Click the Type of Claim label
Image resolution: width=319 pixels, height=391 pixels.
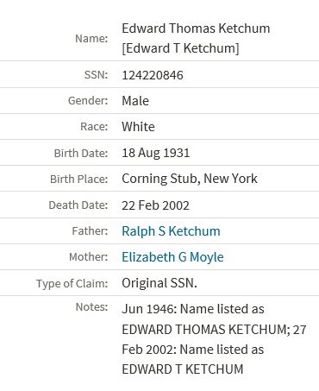click(x=72, y=284)
